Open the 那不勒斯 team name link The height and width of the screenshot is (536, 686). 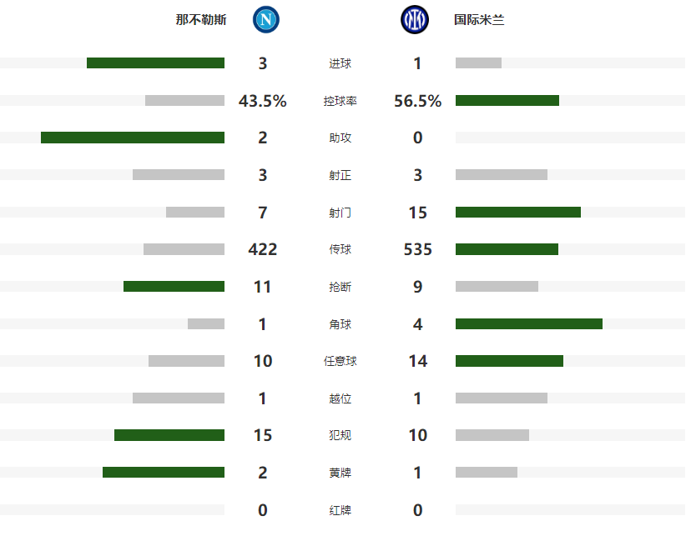click(x=201, y=20)
